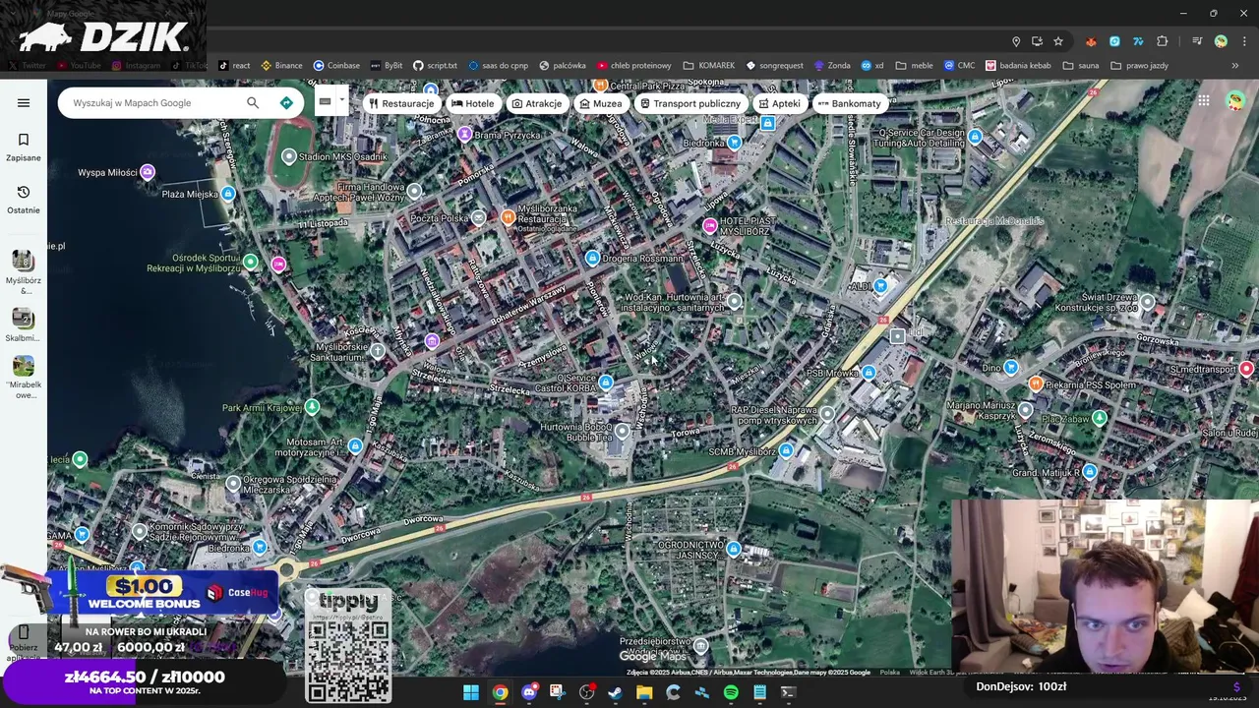
Task: Click the PSB Mrówka store pin
Action: pyautogui.click(x=869, y=373)
